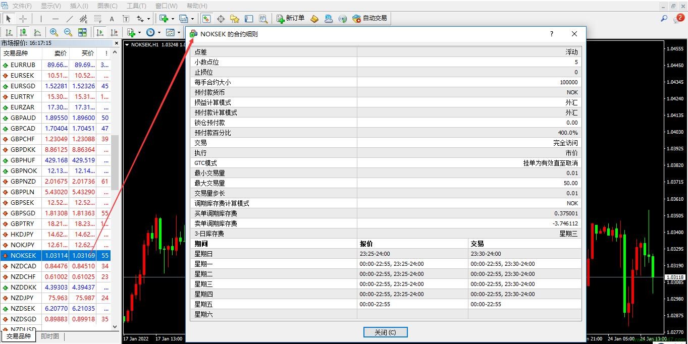This screenshot has height=344, width=688.
Task: Toggle the Strategy Tester panel
Action: pyautogui.click(x=263, y=19)
